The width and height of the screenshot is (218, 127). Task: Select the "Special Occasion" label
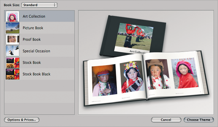36,51
